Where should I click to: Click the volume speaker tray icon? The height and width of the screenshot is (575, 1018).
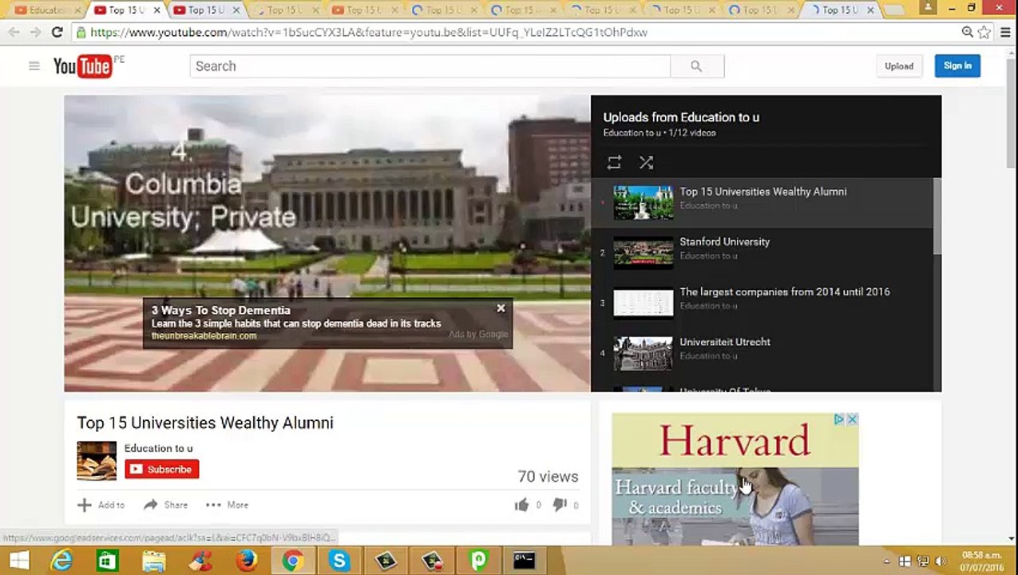(941, 561)
